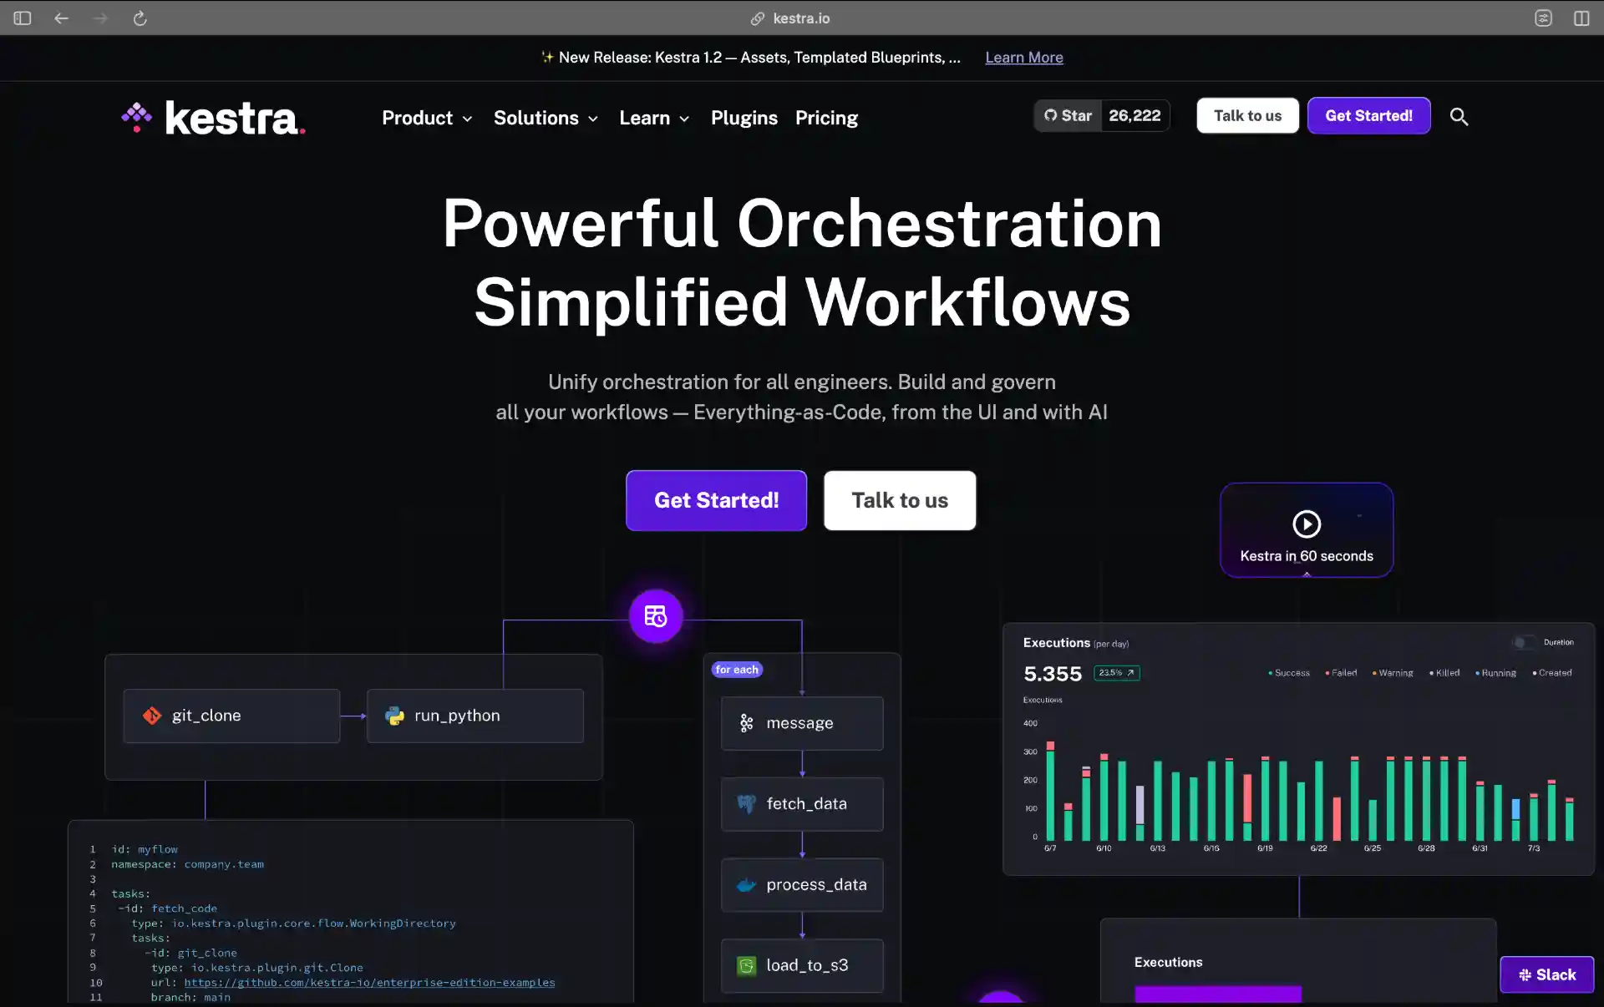1604x1007 pixels.
Task: Toggle the Failed legend item
Action: tap(1342, 673)
